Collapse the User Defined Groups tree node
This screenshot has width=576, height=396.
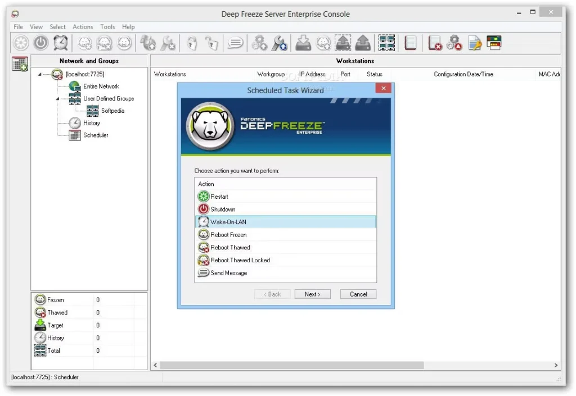coord(58,99)
